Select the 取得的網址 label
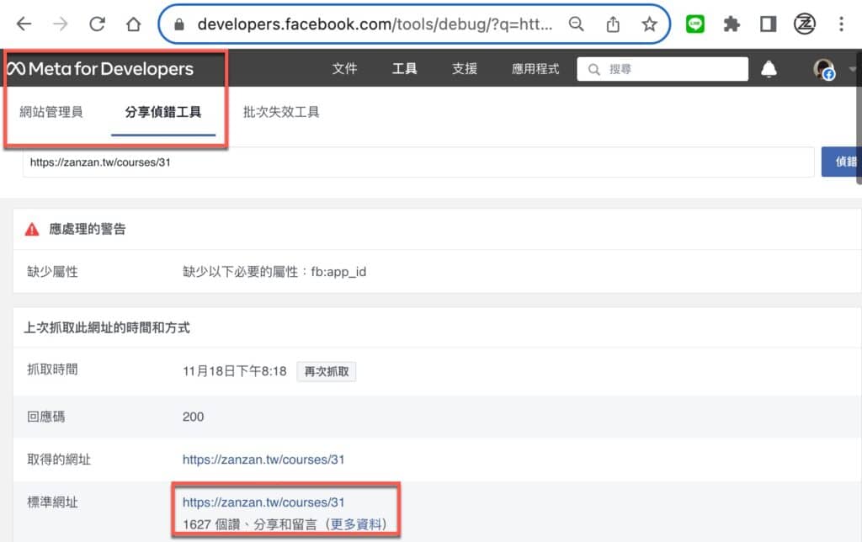The width and height of the screenshot is (862, 542). point(59,460)
